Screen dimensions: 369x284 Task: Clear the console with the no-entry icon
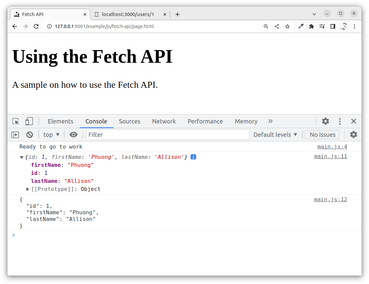[29, 134]
